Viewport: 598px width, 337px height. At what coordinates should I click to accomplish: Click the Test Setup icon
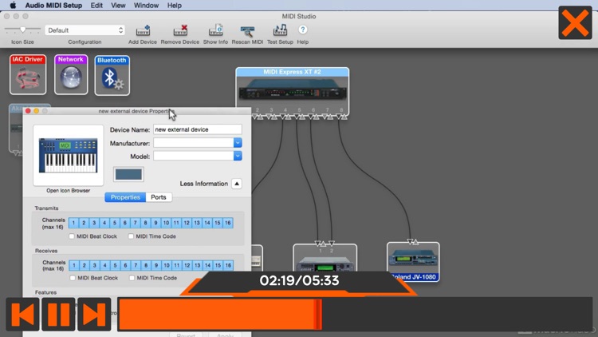[280, 30]
